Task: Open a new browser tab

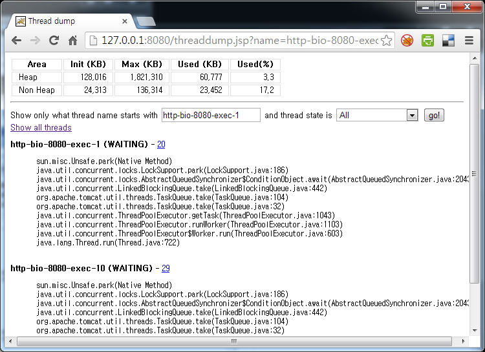Action: click(146, 21)
